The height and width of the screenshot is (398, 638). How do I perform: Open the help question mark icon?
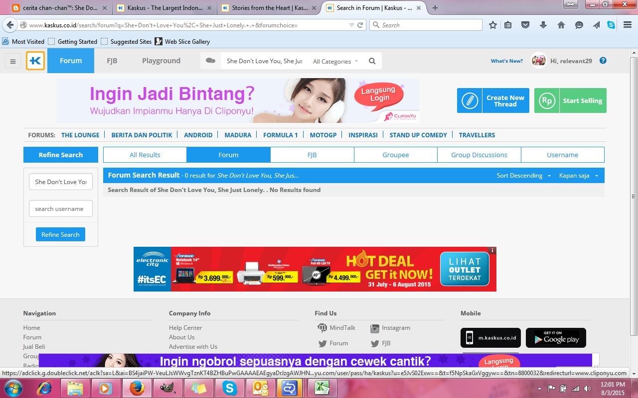click(603, 61)
